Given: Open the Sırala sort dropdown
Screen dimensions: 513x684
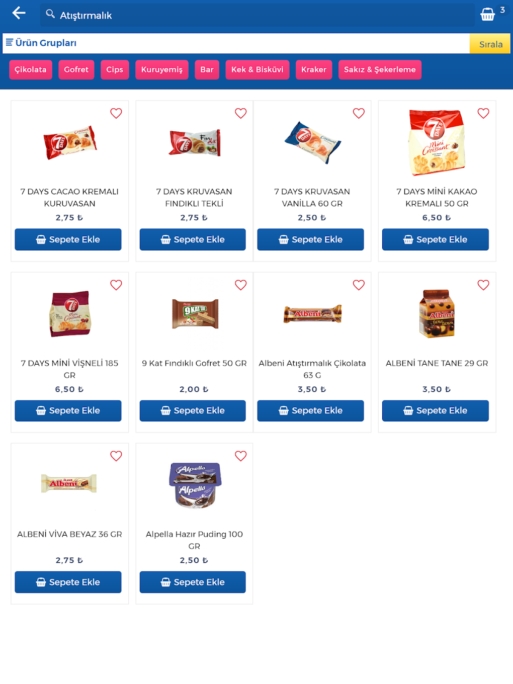Looking at the screenshot, I should 490,44.
